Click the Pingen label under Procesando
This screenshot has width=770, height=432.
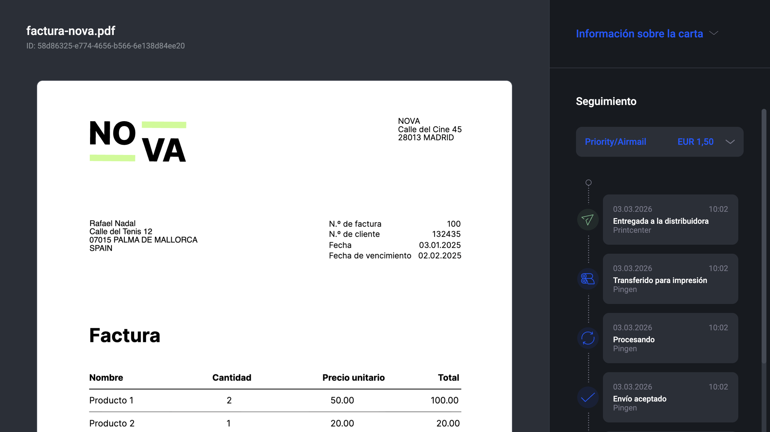625,349
